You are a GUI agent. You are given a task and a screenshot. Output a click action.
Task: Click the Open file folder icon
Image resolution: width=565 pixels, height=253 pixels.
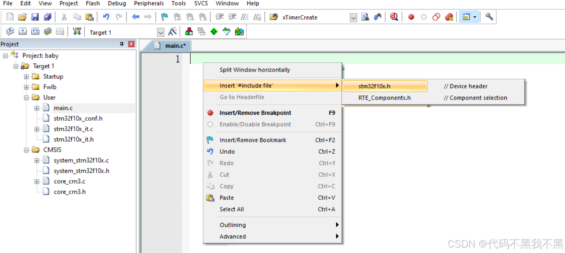click(23, 17)
